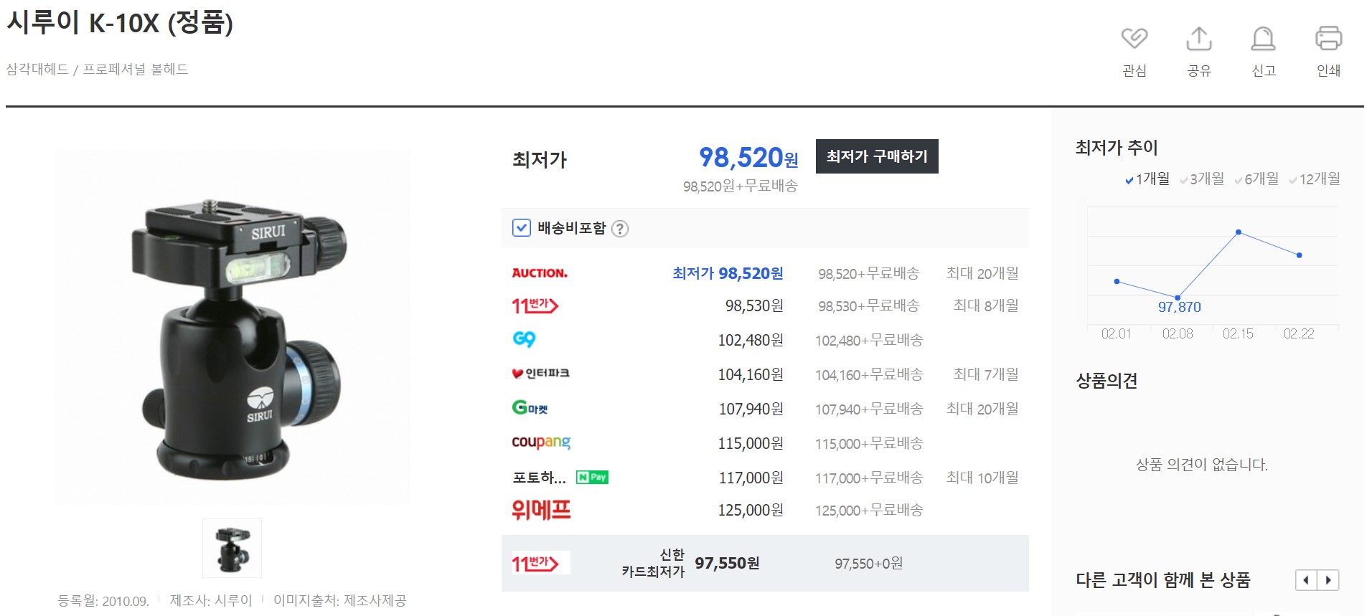The height and width of the screenshot is (616, 1367).
Task: Open the 107,940원 price link
Action: click(x=751, y=409)
